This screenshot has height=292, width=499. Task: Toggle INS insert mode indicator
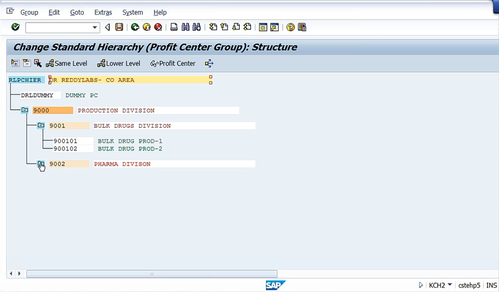click(x=491, y=285)
